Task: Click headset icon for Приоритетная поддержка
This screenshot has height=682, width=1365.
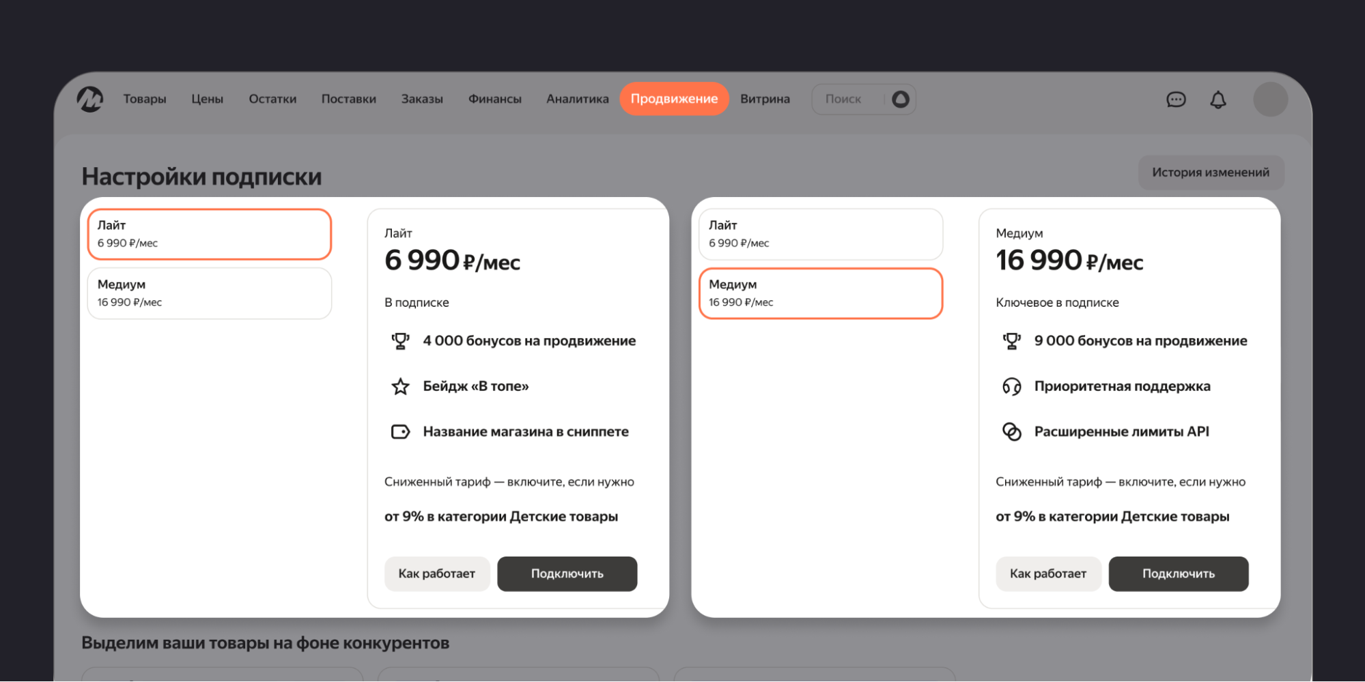Action: coord(1011,387)
